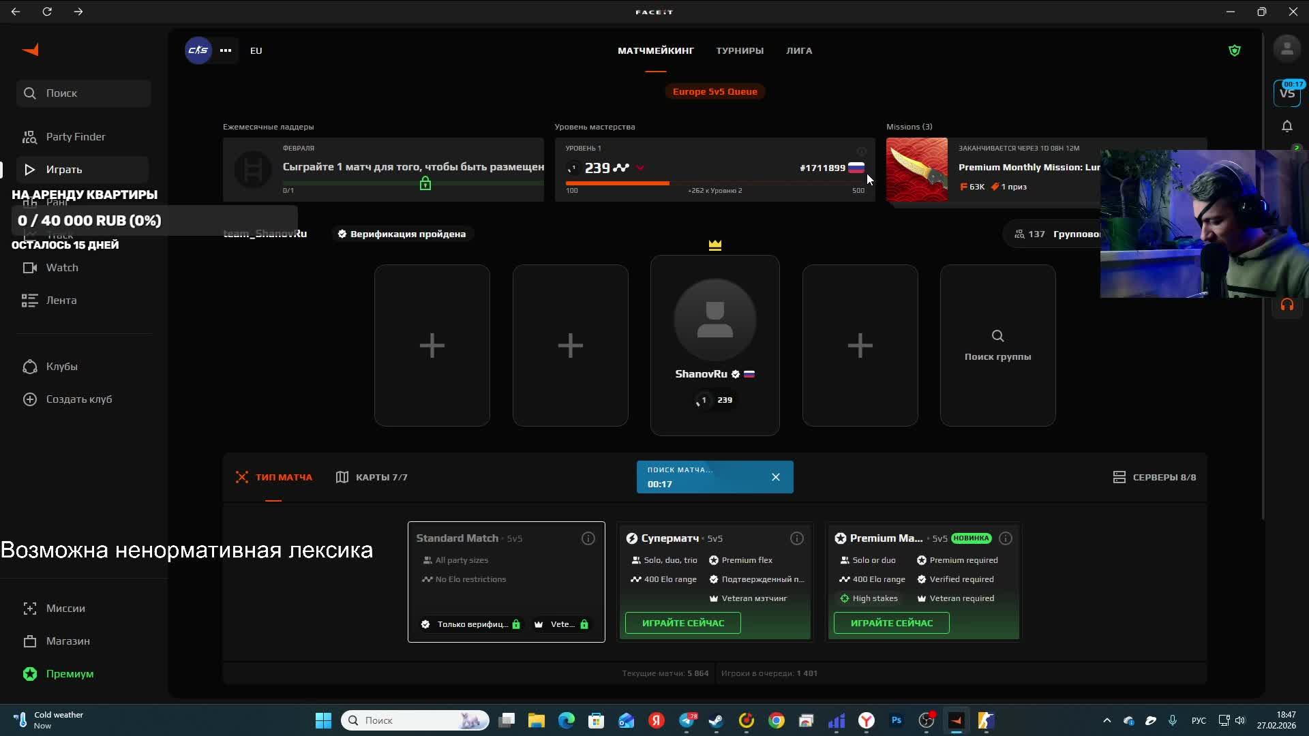Open the VS match queue icon
This screenshot has width=1309, height=736.
[1287, 93]
